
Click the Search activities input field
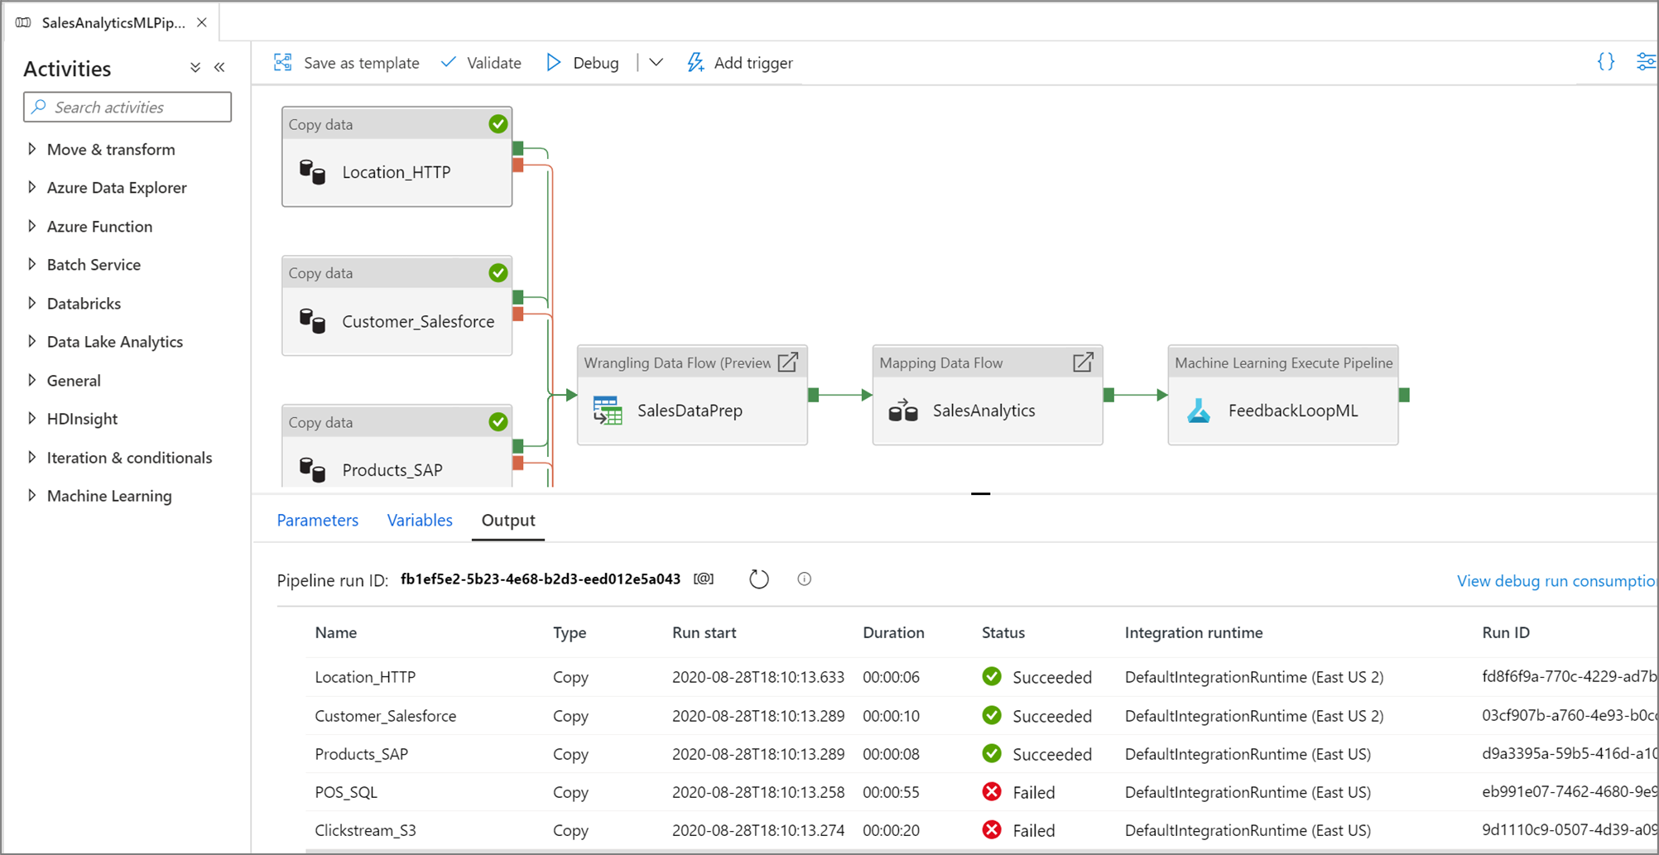(x=127, y=108)
